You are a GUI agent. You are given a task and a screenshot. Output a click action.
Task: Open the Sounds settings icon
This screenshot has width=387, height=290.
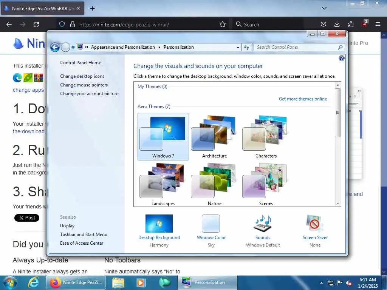(x=263, y=224)
